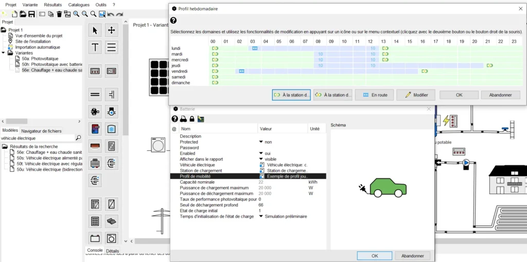Click the trash delete icon in toolbar

(60, 14)
